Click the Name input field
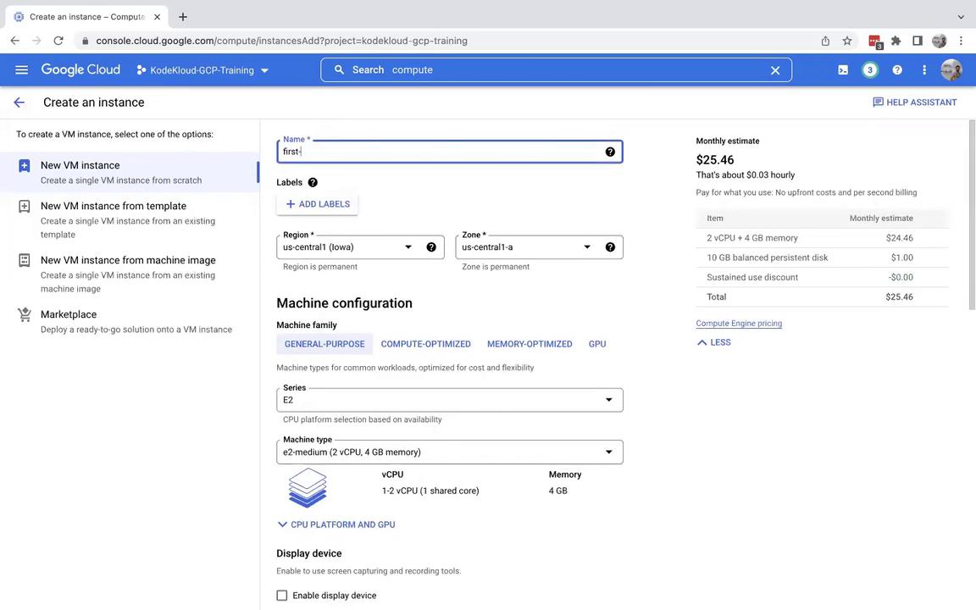Screen dimensions: 976x610 pyautogui.click(x=441, y=152)
